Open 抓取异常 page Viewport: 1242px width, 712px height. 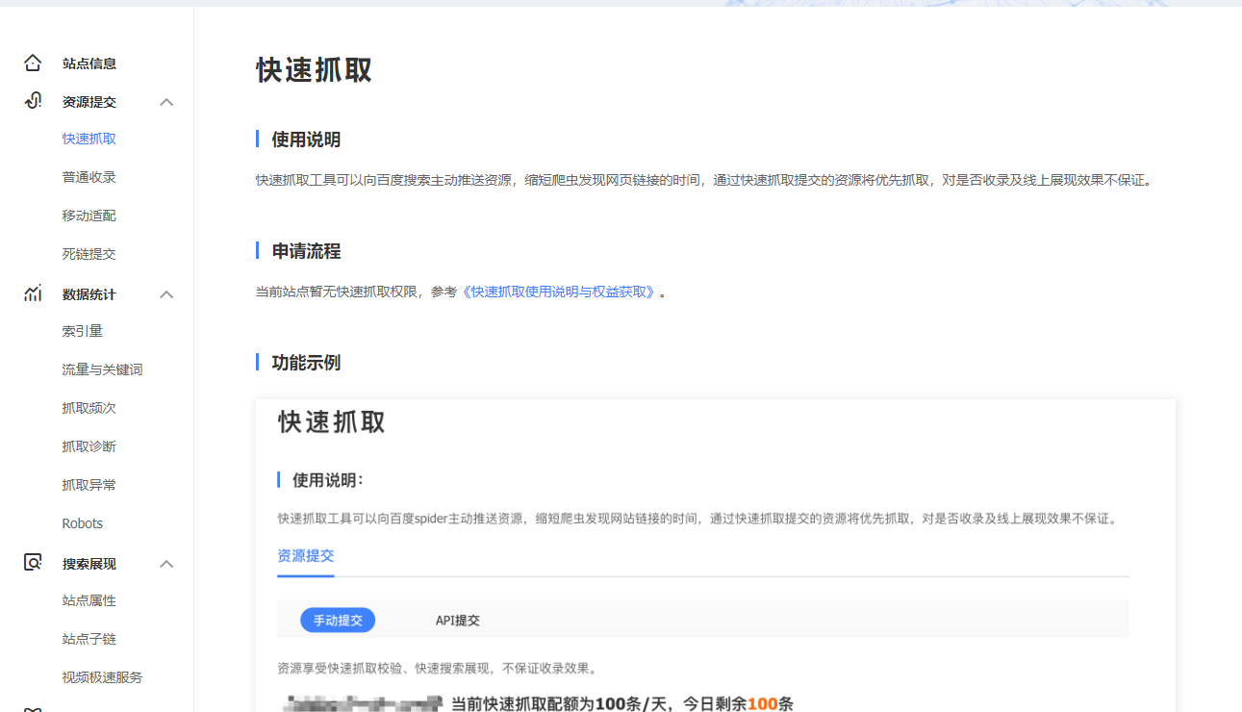[89, 485]
